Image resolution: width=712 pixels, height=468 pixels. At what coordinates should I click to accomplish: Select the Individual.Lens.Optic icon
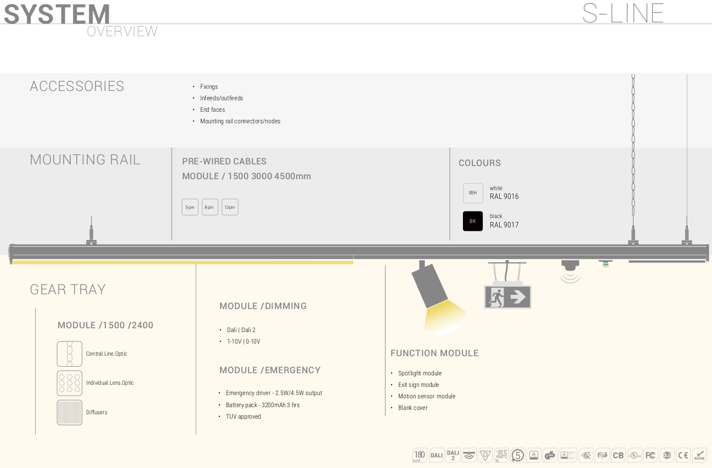click(70, 383)
